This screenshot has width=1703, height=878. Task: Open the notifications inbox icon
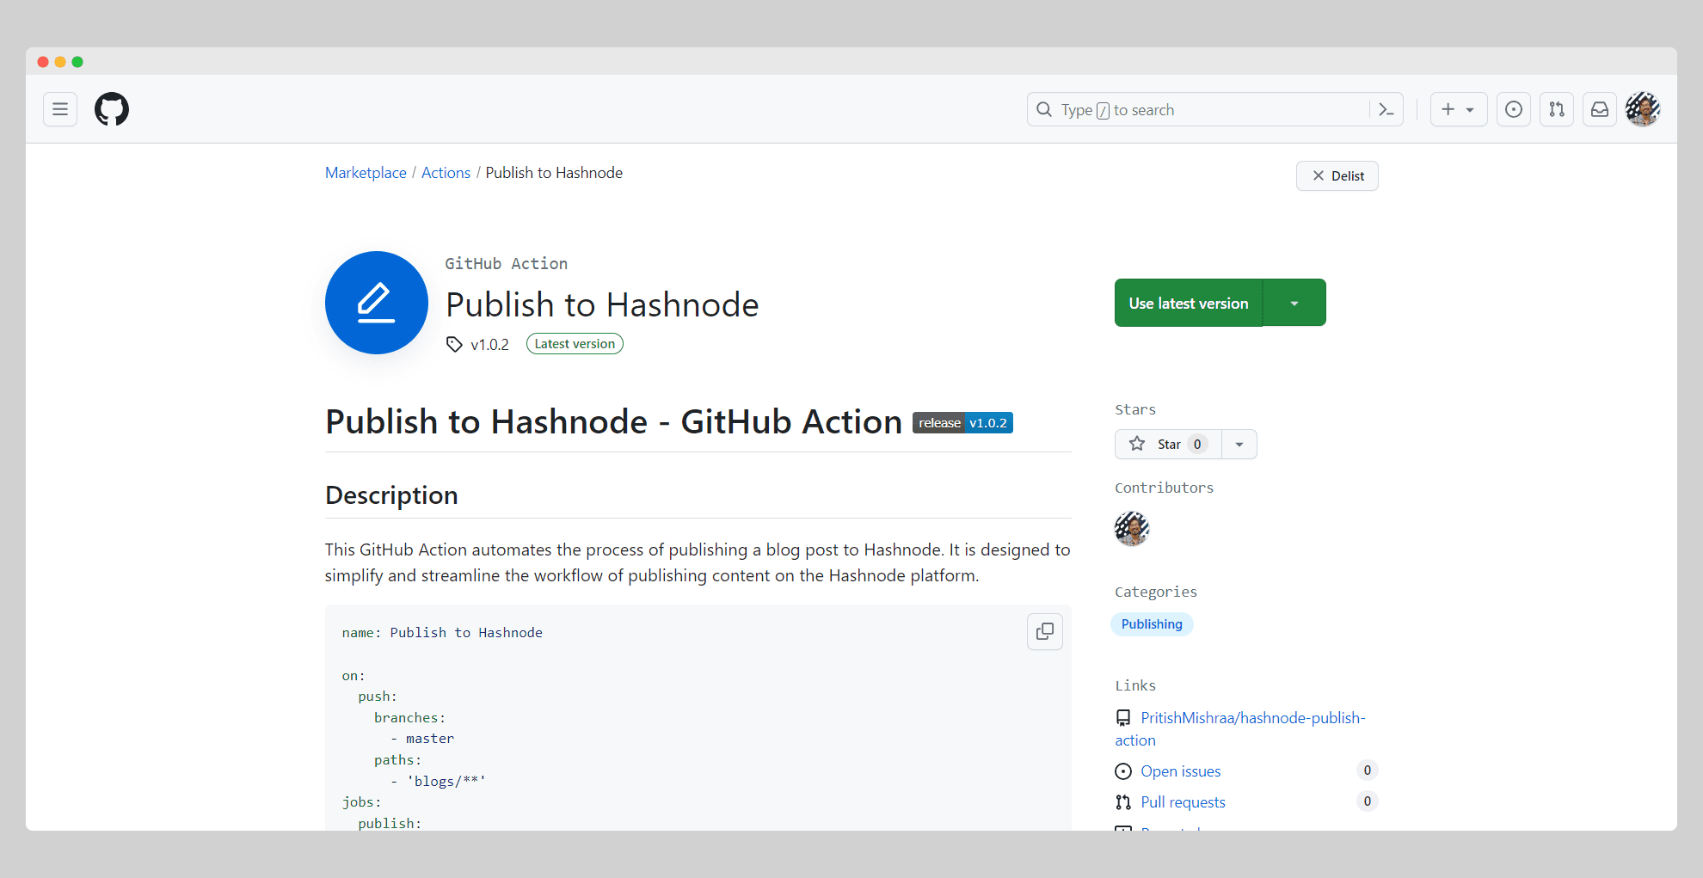tap(1599, 109)
